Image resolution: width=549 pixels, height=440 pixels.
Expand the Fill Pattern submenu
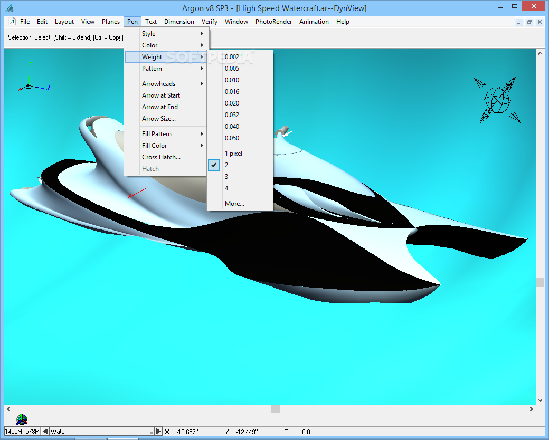point(167,133)
